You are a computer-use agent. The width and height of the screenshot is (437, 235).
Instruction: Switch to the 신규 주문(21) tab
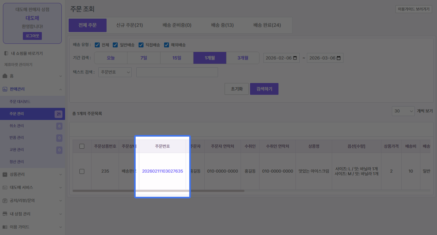click(129, 25)
